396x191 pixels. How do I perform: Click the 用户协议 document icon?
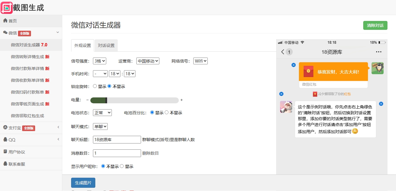point(5,152)
